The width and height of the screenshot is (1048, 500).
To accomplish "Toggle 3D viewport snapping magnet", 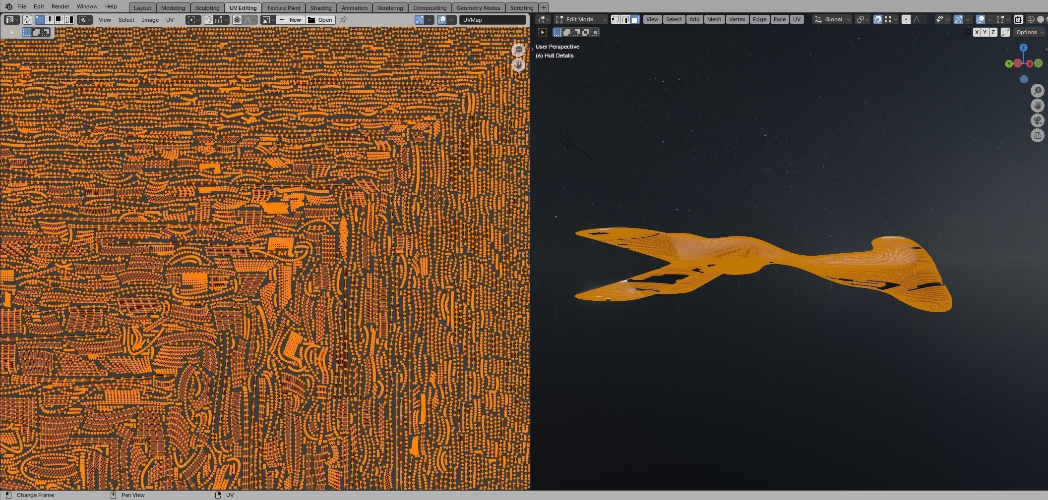I will [x=877, y=19].
